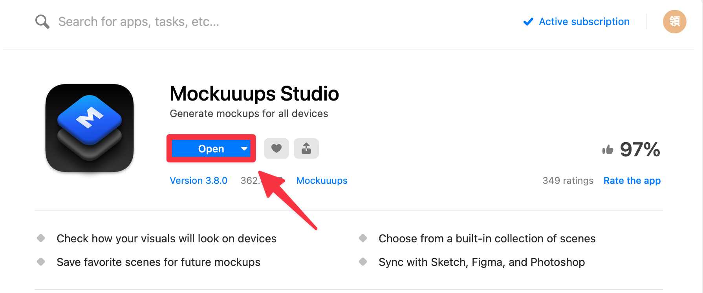
Task: Add Mockuuups Studio to favorites with heart icon
Action: pyautogui.click(x=276, y=148)
